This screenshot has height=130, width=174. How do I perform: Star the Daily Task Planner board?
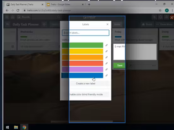[44, 24]
